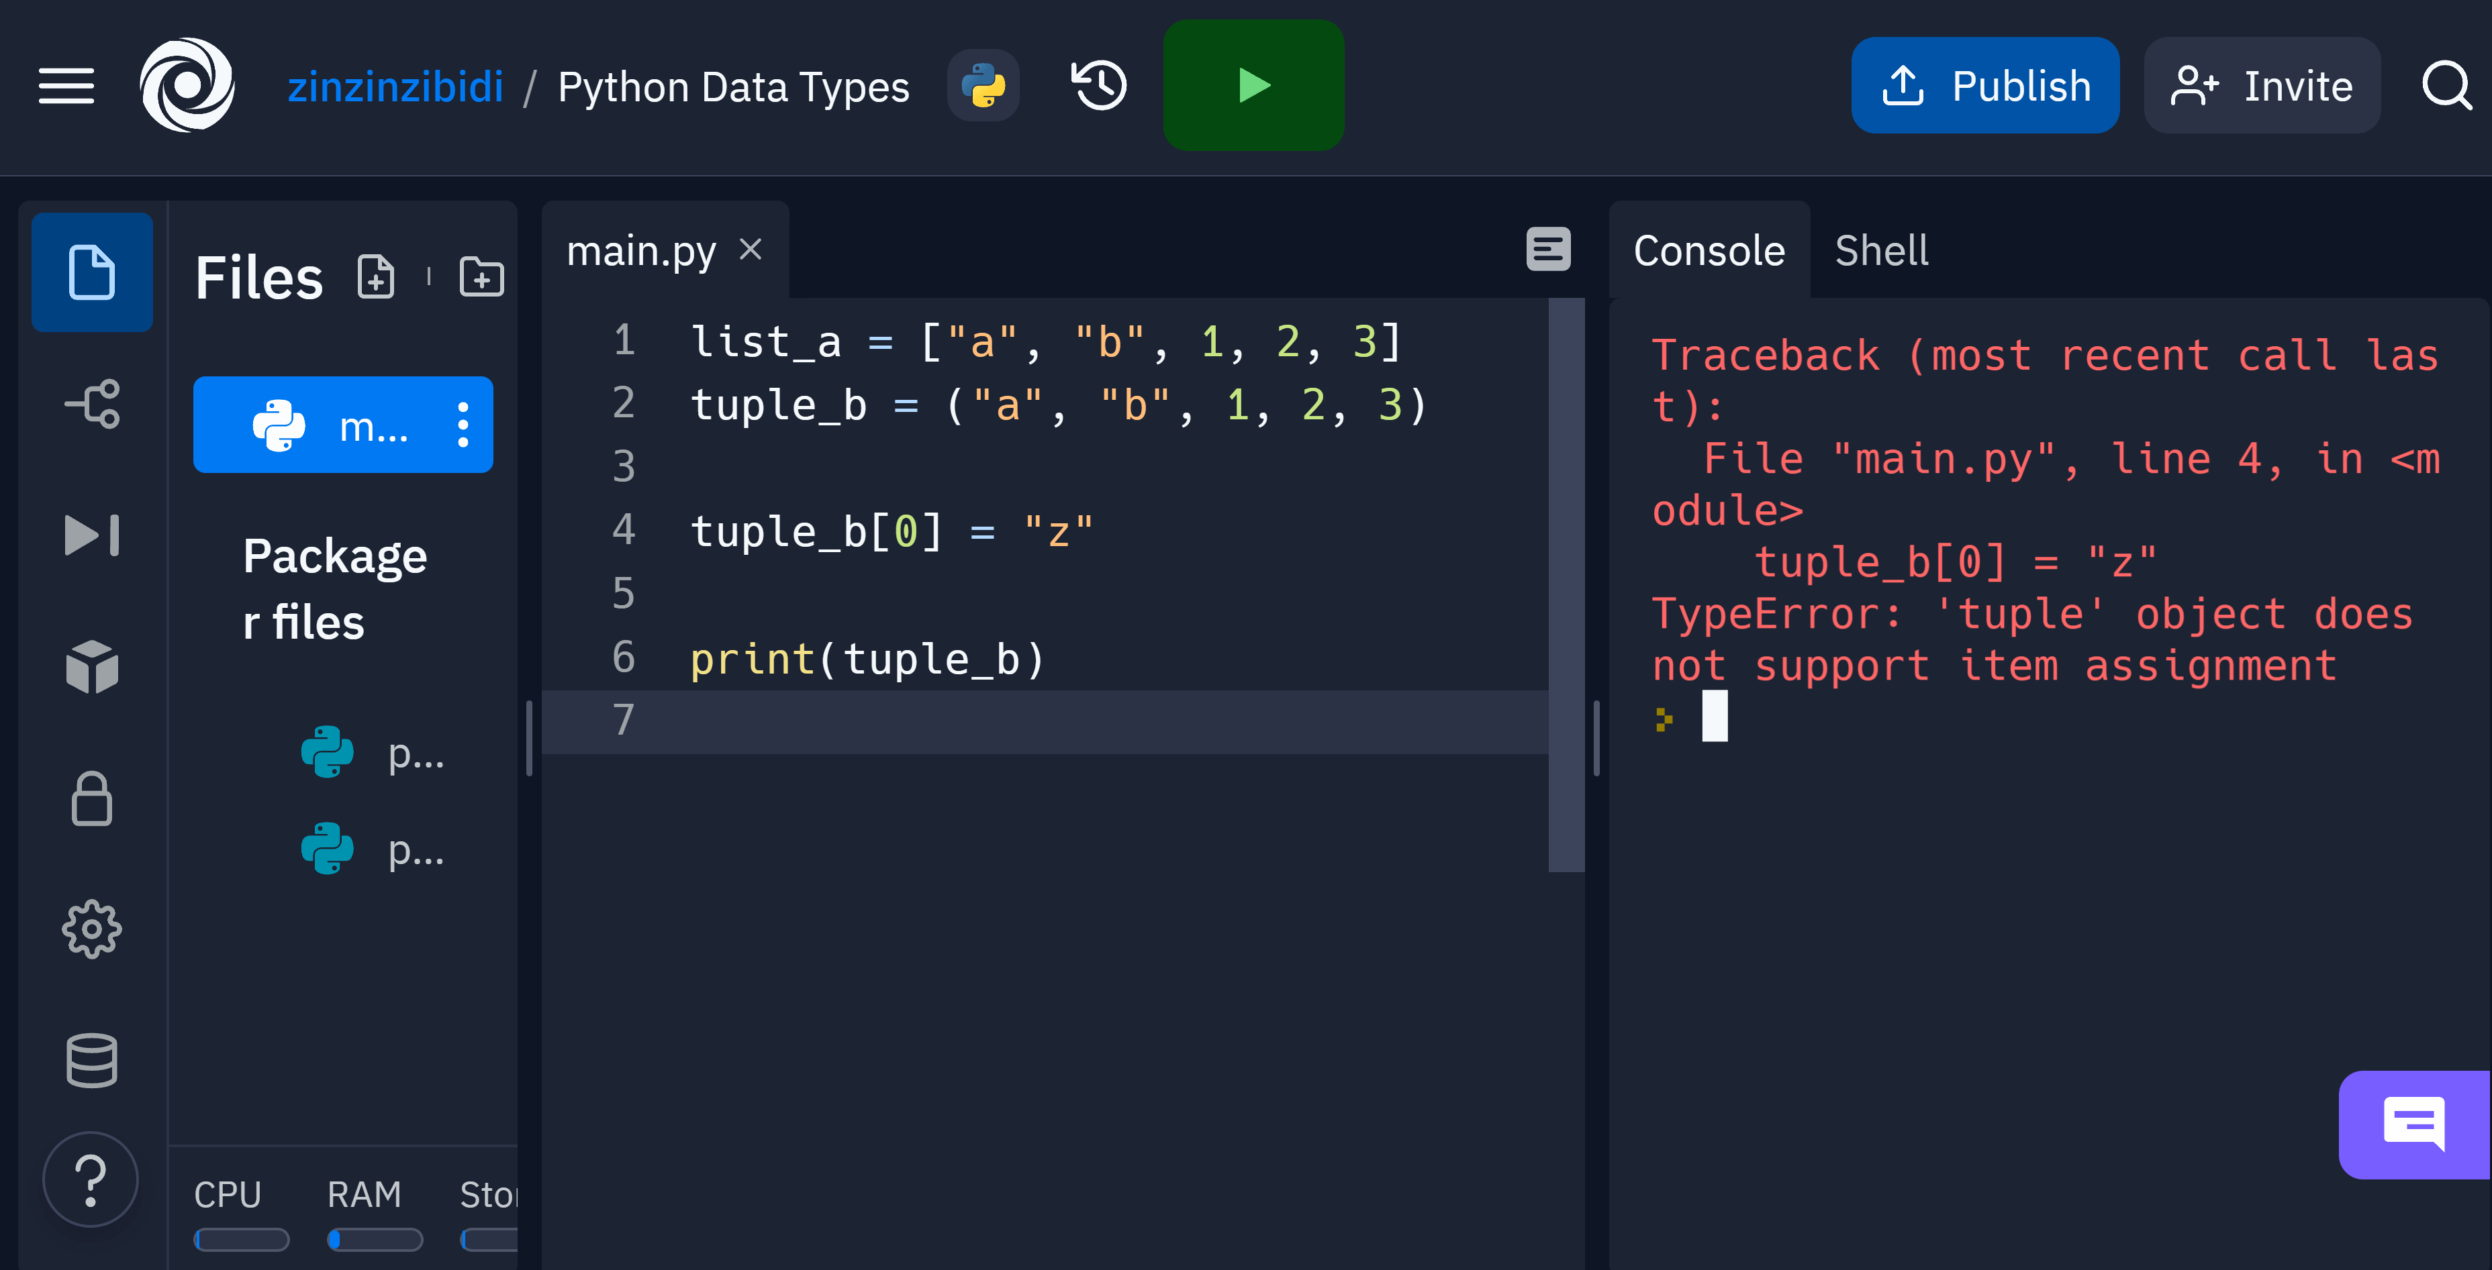Add a new folder in Files panel

pos(481,277)
